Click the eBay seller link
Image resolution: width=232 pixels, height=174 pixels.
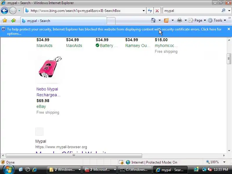pos(41,106)
